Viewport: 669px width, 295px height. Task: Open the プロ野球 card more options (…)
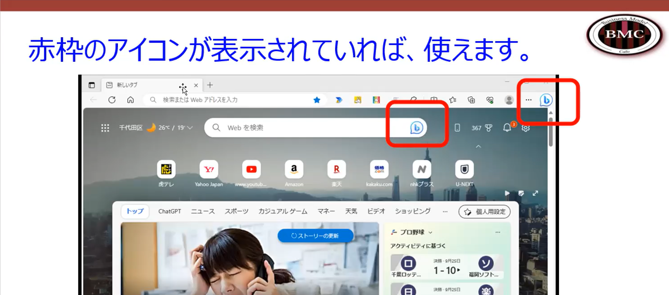click(498, 232)
